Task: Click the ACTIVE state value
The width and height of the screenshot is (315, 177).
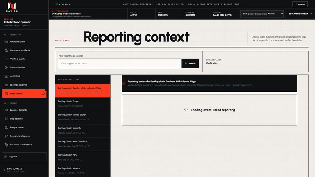Action: [133, 15]
